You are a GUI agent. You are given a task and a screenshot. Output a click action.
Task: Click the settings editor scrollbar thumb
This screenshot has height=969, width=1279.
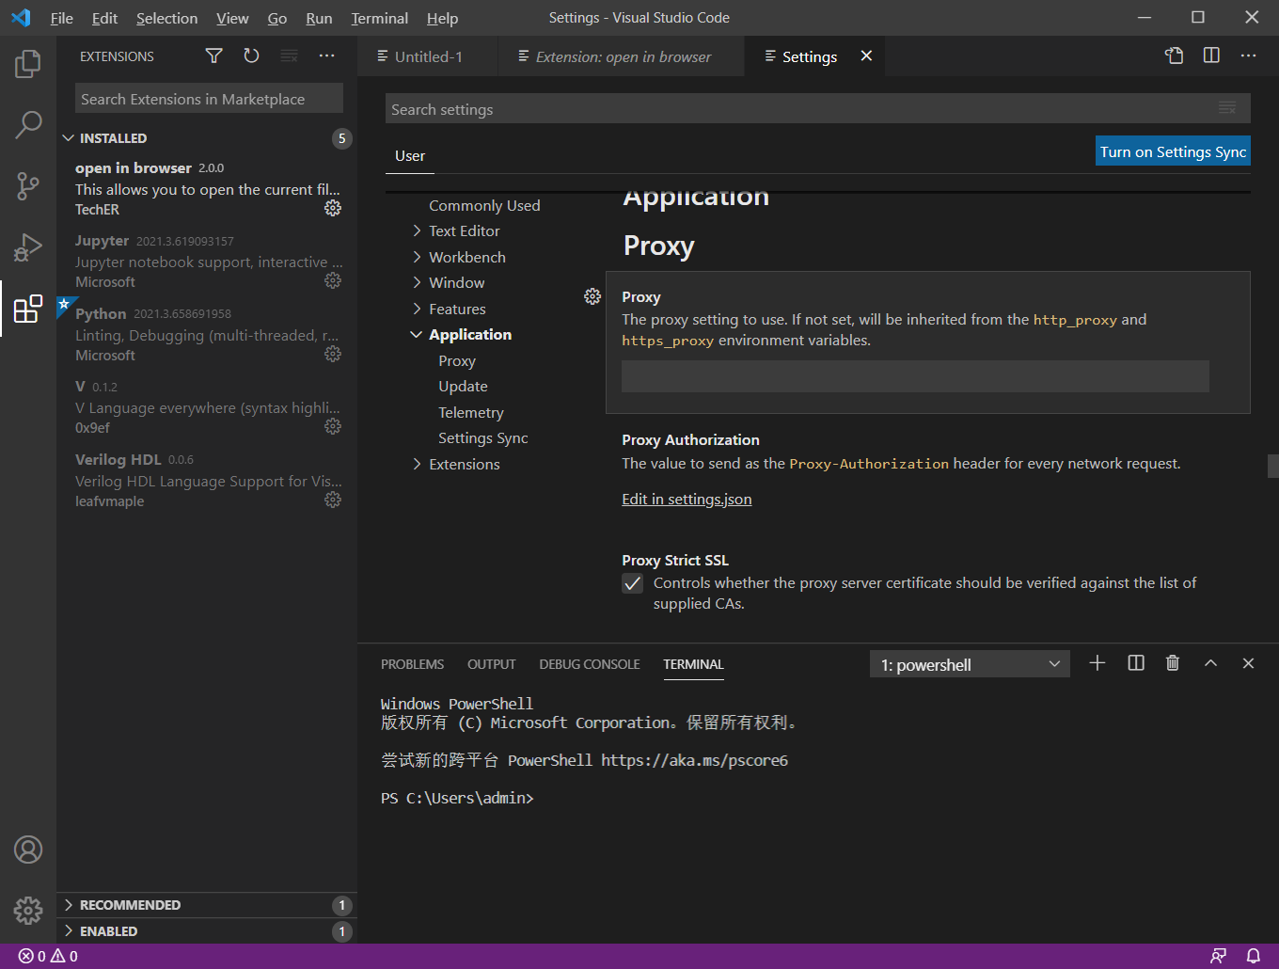pyautogui.click(x=1272, y=466)
